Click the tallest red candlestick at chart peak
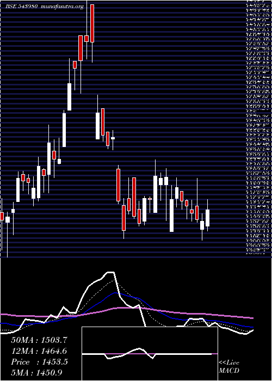Screen dimensions: 272x381 92,23
